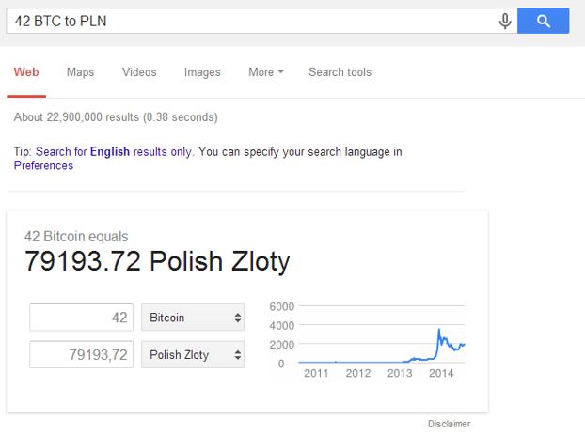Click the Disclaimer link below converter

[x=450, y=424]
